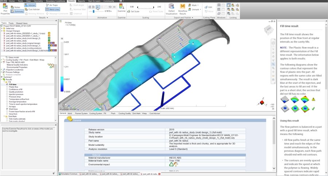Select the Examine result tool
Viewport: 328px width, 176px height.
(x=121, y=8)
